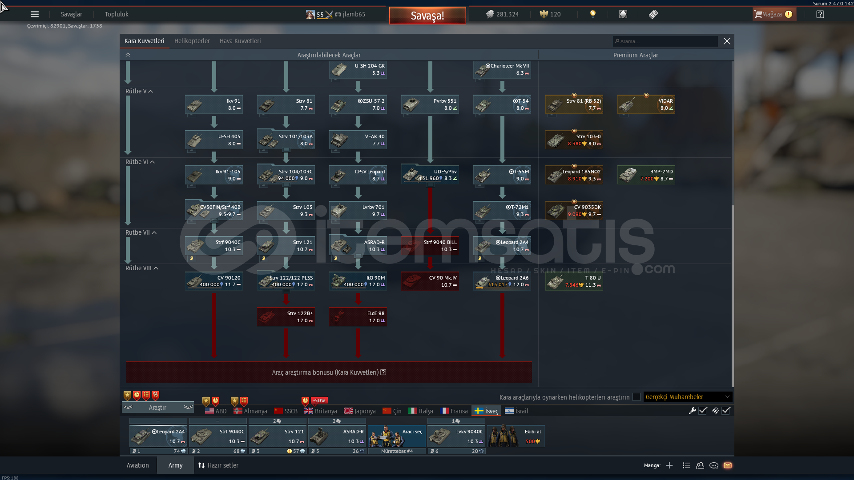Switch to the Hava Kuvvetleri tab
Screen dimensions: 854x480
(240, 41)
